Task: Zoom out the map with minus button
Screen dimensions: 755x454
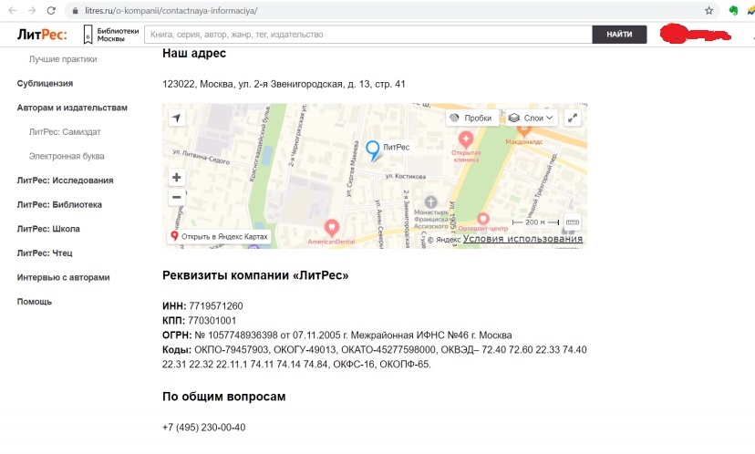Action: coord(177,197)
